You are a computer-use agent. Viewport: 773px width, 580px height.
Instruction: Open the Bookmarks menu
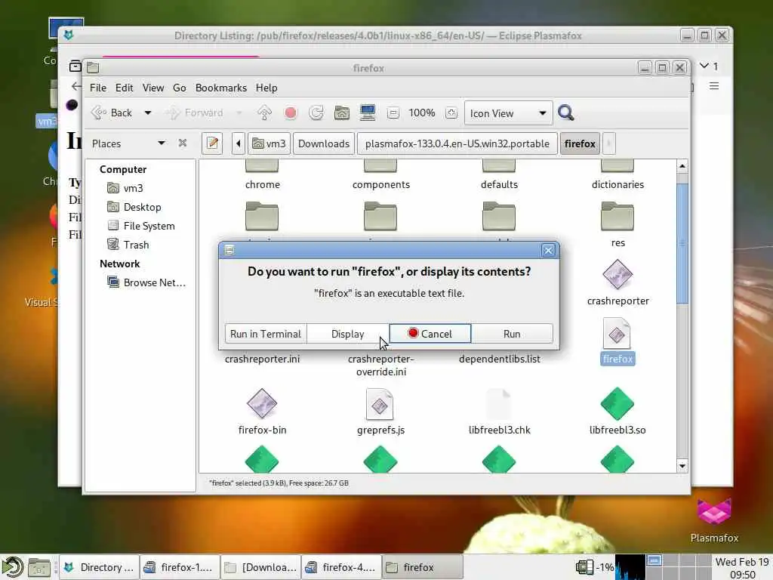pyautogui.click(x=221, y=88)
